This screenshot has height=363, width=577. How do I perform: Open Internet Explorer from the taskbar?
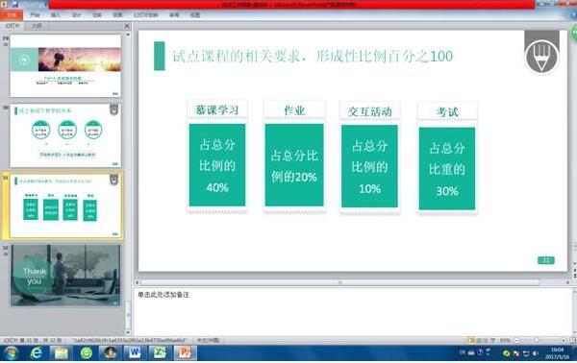37,353
